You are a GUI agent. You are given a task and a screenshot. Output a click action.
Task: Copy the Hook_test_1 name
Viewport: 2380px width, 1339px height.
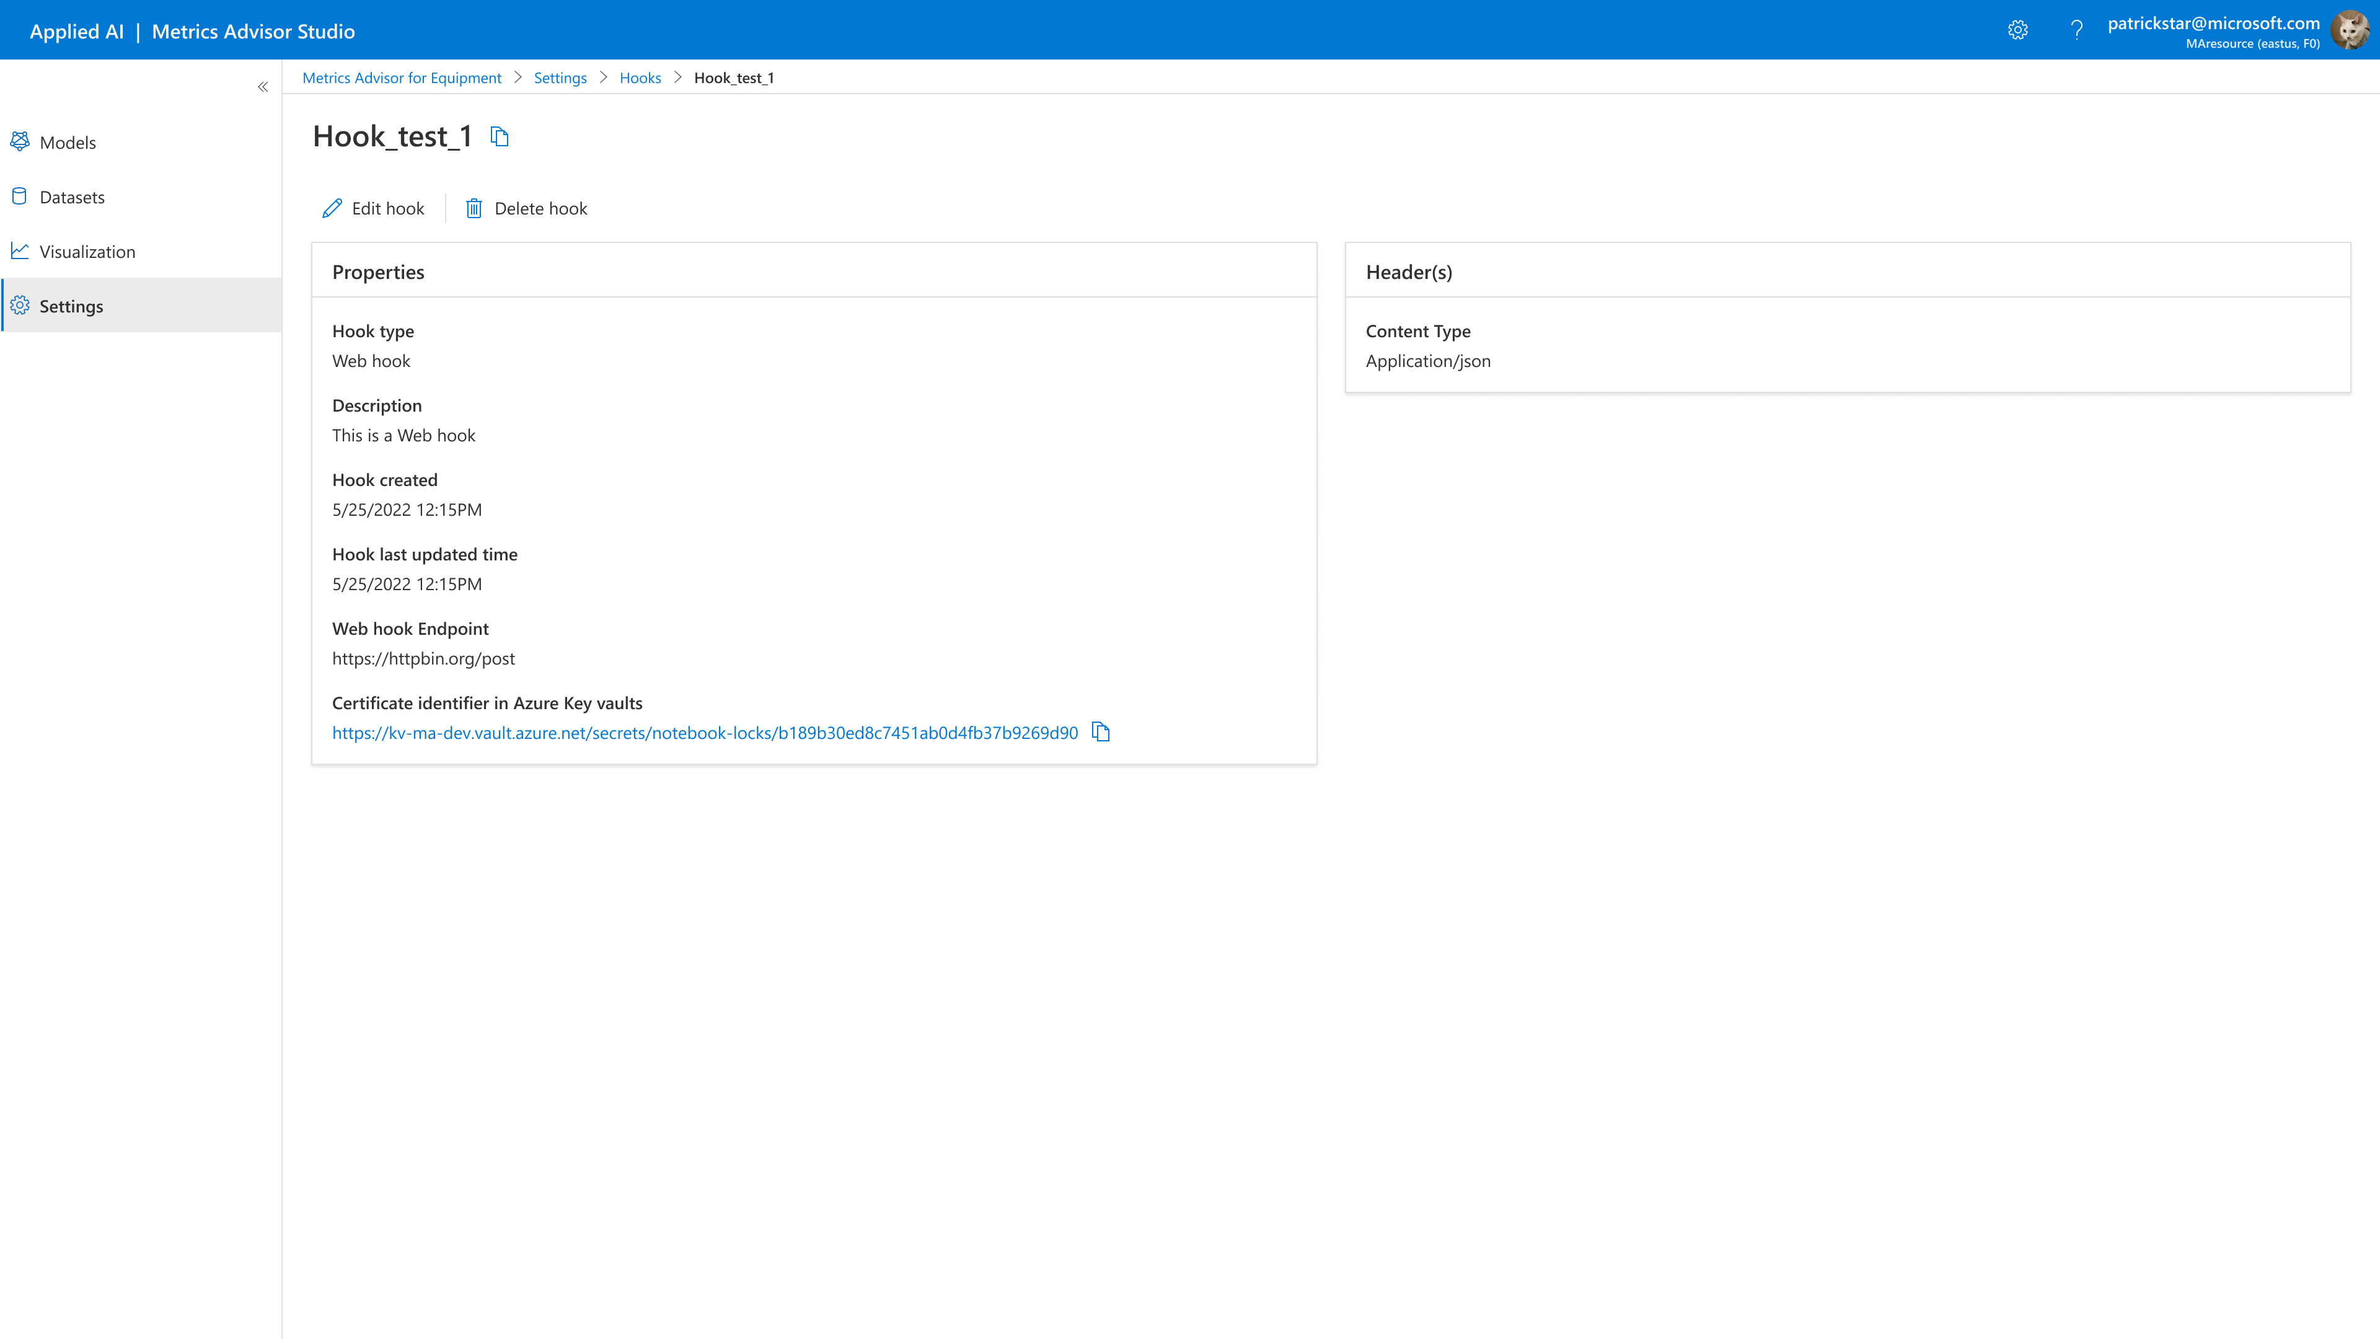(x=500, y=137)
